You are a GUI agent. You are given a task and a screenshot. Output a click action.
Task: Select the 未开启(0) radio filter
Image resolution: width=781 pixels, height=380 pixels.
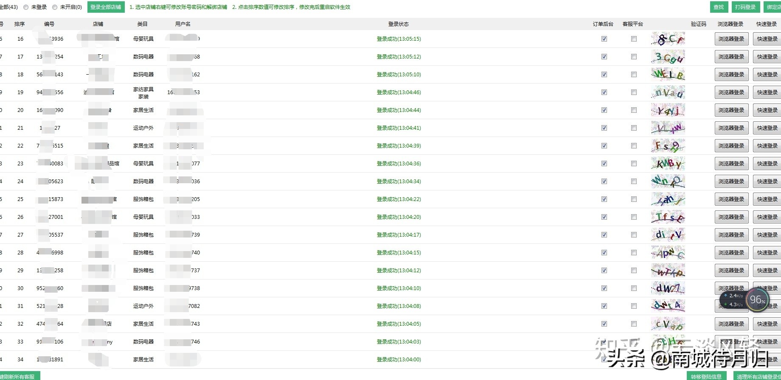pos(55,7)
